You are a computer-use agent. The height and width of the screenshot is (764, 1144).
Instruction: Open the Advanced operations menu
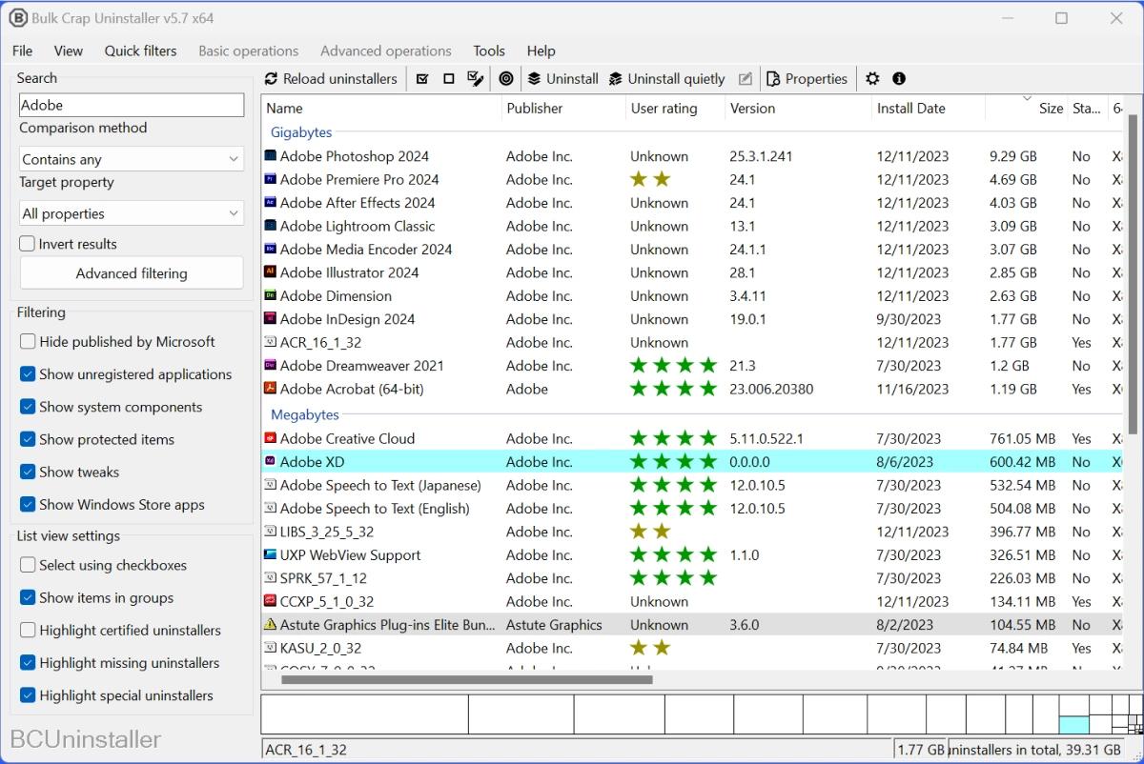386,50
